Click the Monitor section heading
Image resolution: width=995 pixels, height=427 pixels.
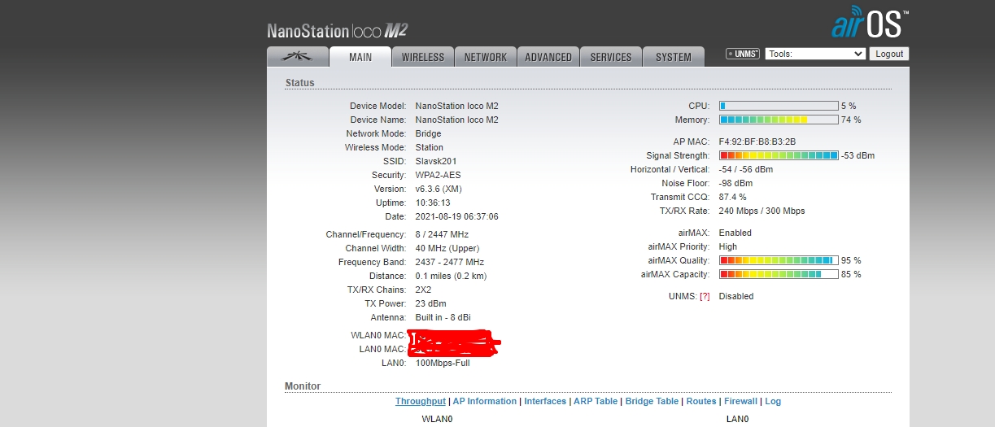tap(303, 386)
